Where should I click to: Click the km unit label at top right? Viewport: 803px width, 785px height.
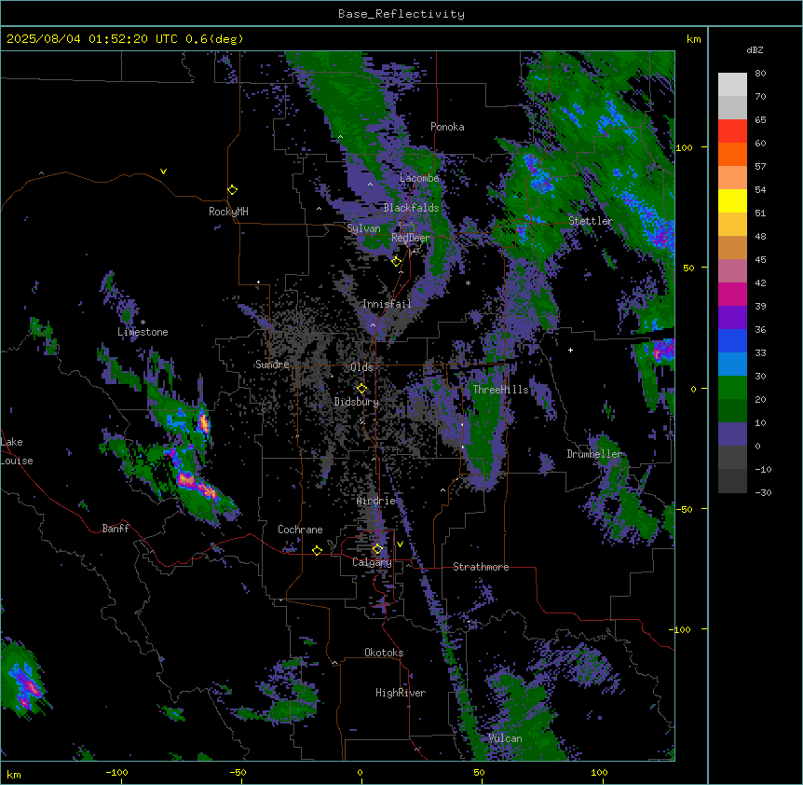693,39
